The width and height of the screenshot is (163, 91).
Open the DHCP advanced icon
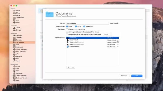click(14, 66)
